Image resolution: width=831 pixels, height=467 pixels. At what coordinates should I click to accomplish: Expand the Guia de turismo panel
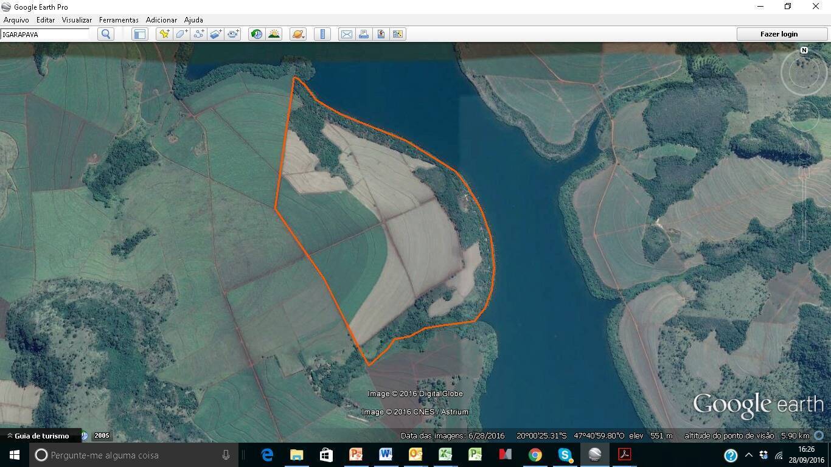[38, 435]
